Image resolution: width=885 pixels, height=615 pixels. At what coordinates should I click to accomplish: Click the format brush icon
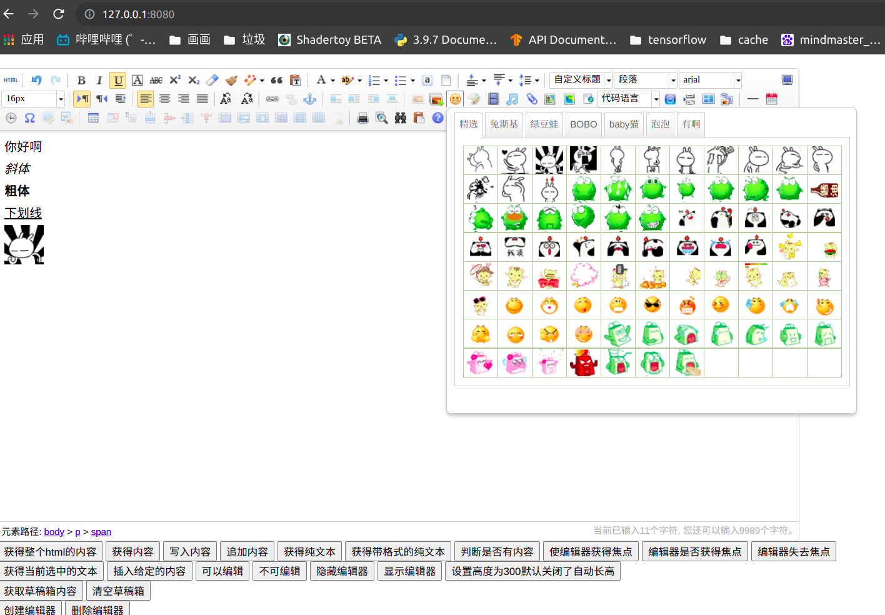tap(231, 80)
